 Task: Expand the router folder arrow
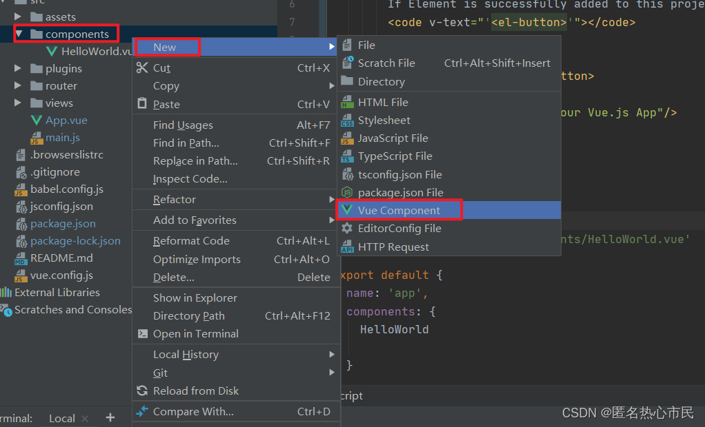pos(19,86)
